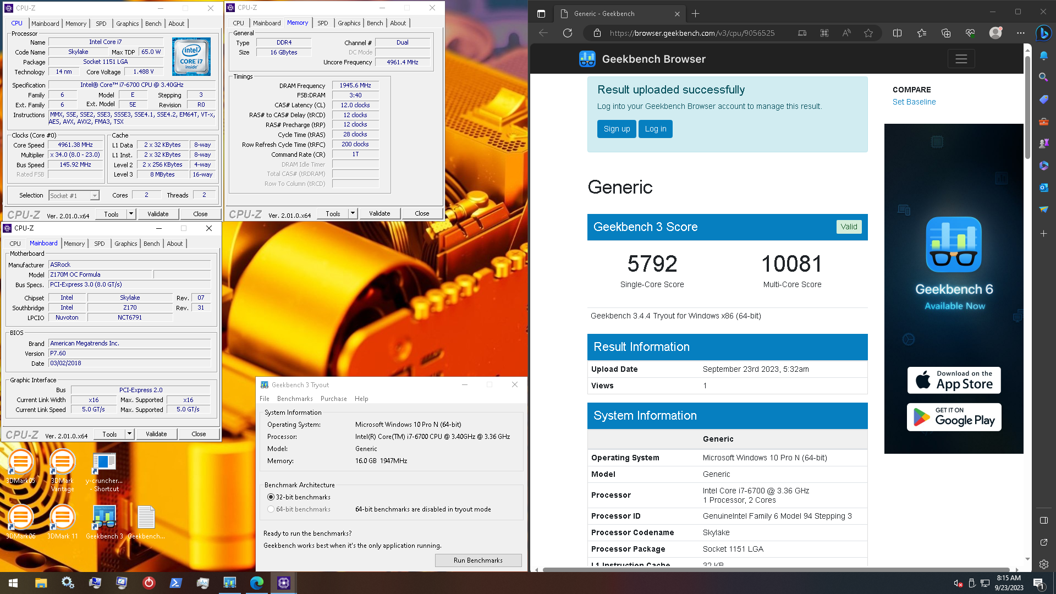
Task: Click the browser horizontal scrollbar
Action: (x=776, y=569)
